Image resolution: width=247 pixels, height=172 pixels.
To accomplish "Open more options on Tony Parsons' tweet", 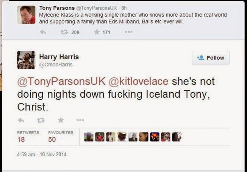I will [x=129, y=32].
